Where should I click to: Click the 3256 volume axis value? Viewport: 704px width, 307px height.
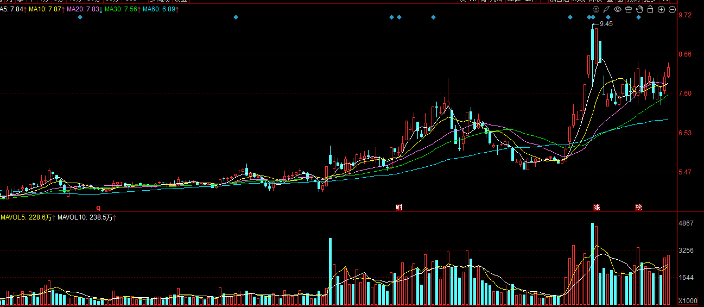point(686,250)
